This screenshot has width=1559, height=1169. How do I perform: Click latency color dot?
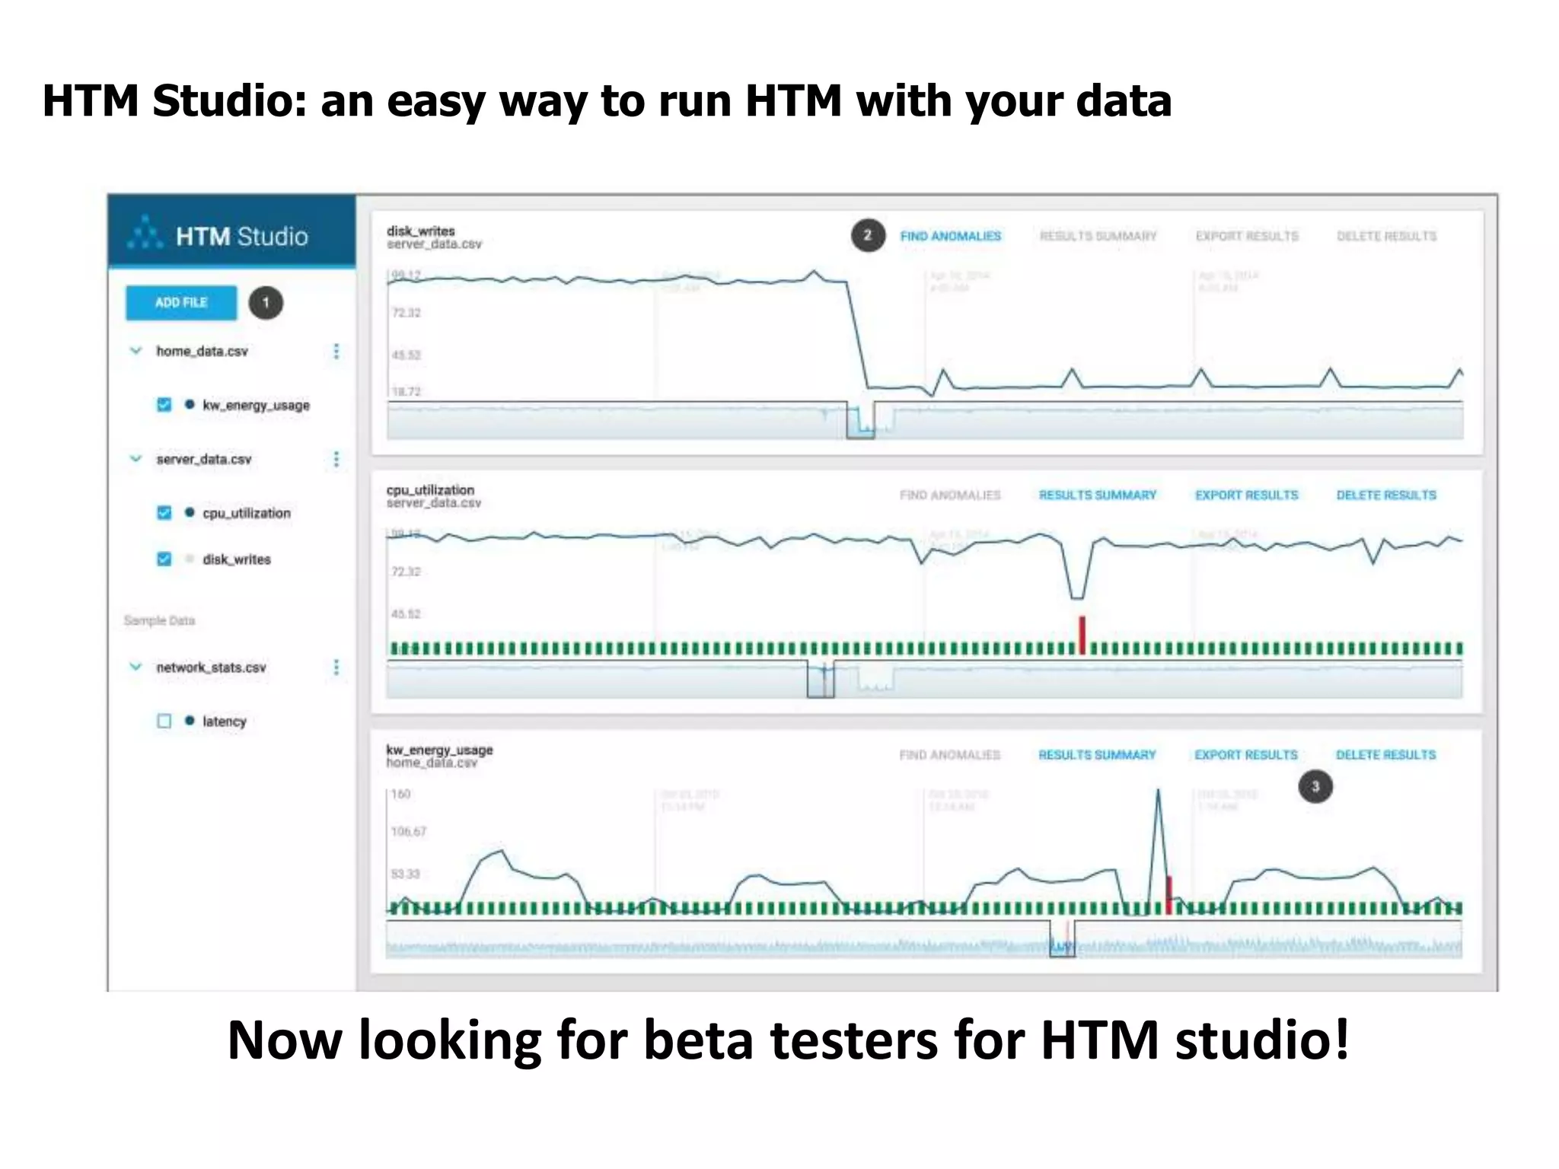click(190, 720)
